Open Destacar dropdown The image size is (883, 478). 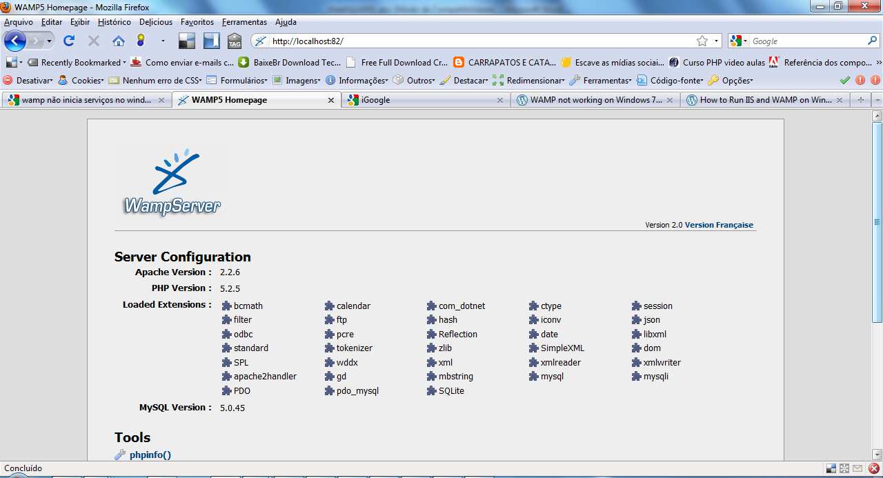(464, 81)
